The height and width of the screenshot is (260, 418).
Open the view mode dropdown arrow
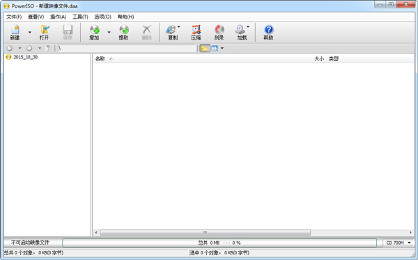point(222,48)
